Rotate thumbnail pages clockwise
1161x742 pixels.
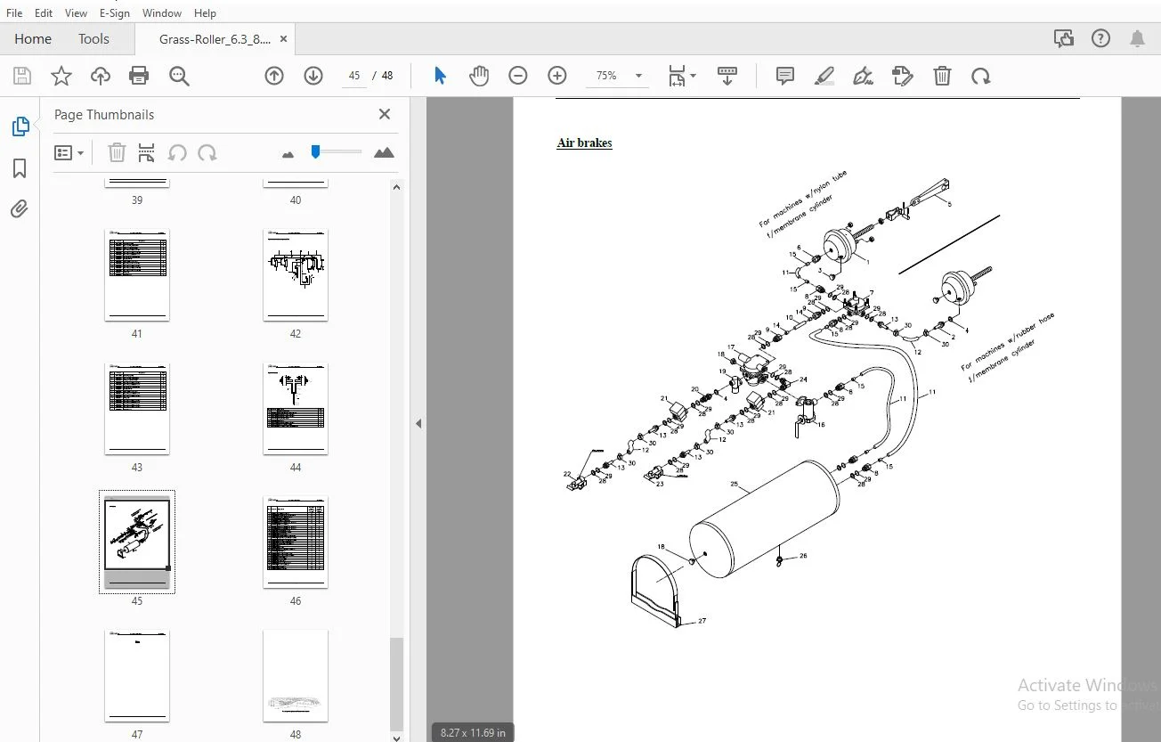[x=207, y=153]
